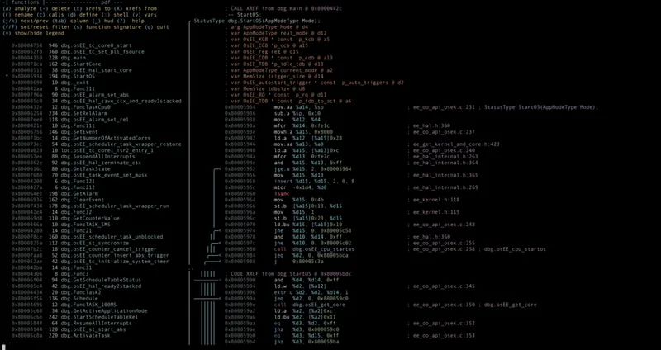Screen dimensions: 661x350
Task: Select dbg.ClearEvent function row
Action: (x=58, y=200)
